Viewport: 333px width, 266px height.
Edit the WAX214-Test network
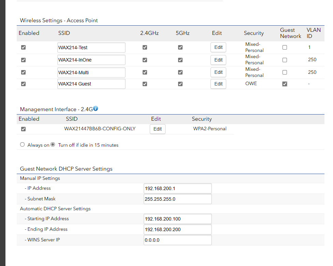coord(218,48)
